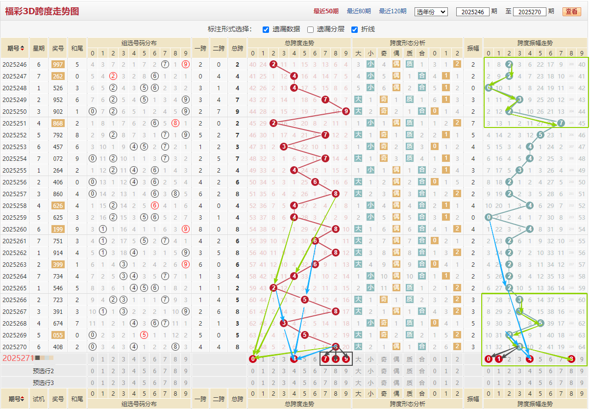Pick number 7 in 2025271 row 组选号码分布
This screenshot has height=409, width=590.
click(165, 359)
